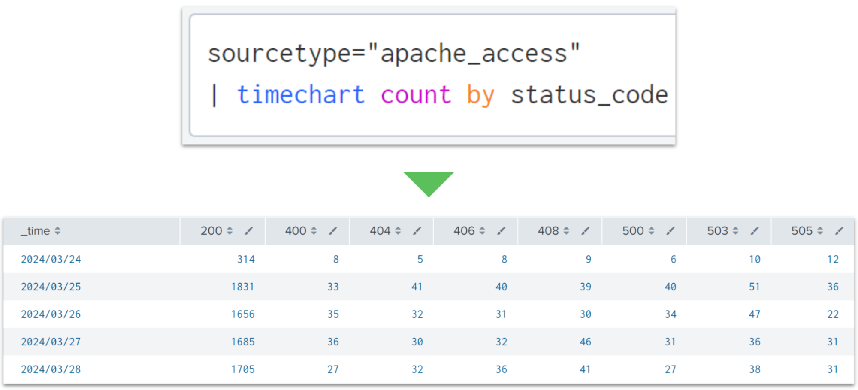
Task: Click status_code in the search query
Action: click(x=589, y=95)
